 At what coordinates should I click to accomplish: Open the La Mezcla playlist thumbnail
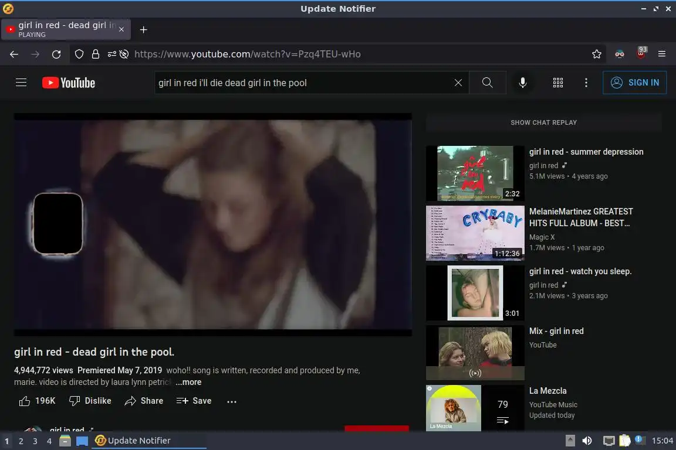coord(475,408)
